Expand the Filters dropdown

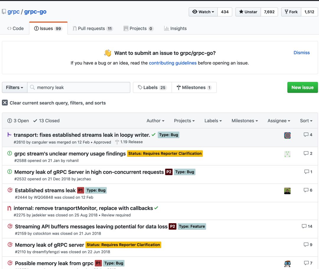[14, 87]
